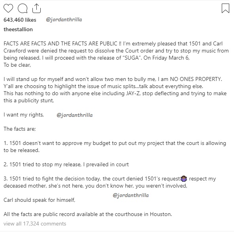Viewport: 234px width, 233px height.
Task: Click fact number 1 about budget approval
Action: (115, 147)
